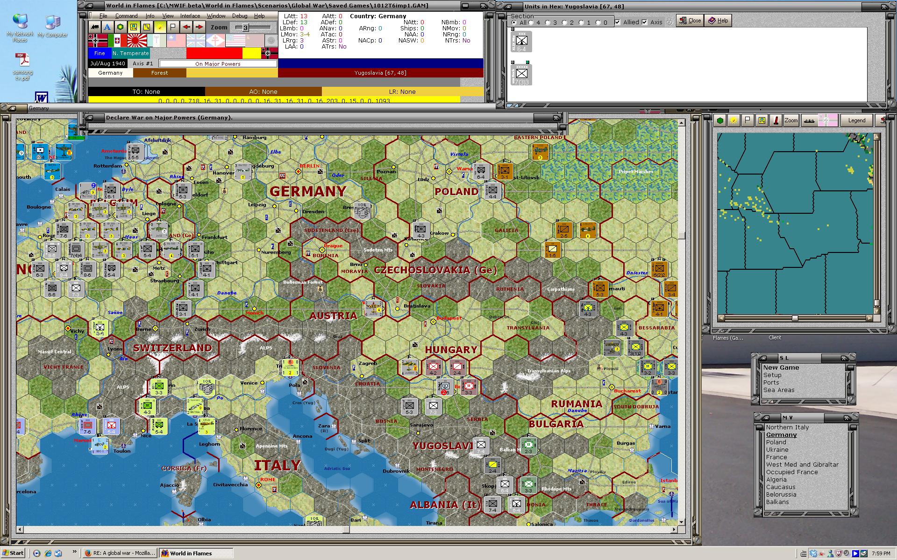Screen dimensions: 897x560
Task: Click main map vertical scrollbar down arrow
Action: coord(681,522)
